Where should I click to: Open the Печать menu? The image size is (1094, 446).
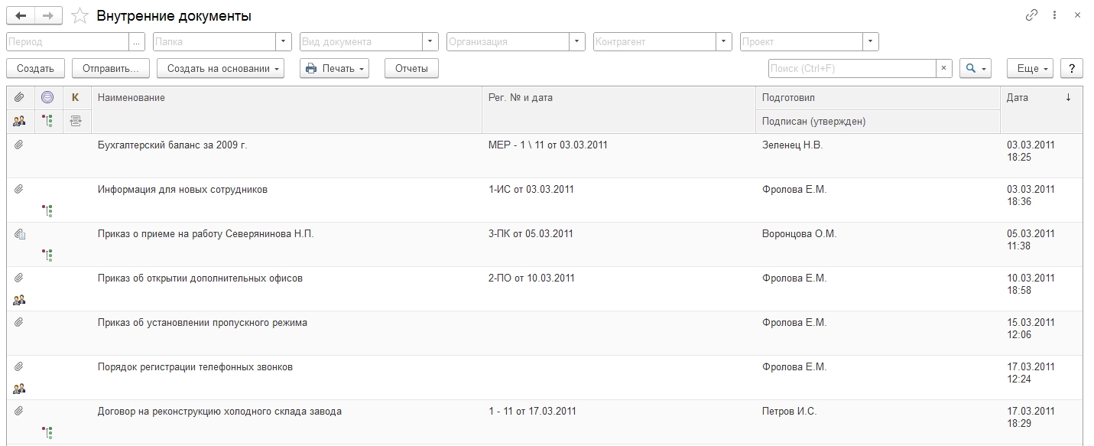click(334, 69)
